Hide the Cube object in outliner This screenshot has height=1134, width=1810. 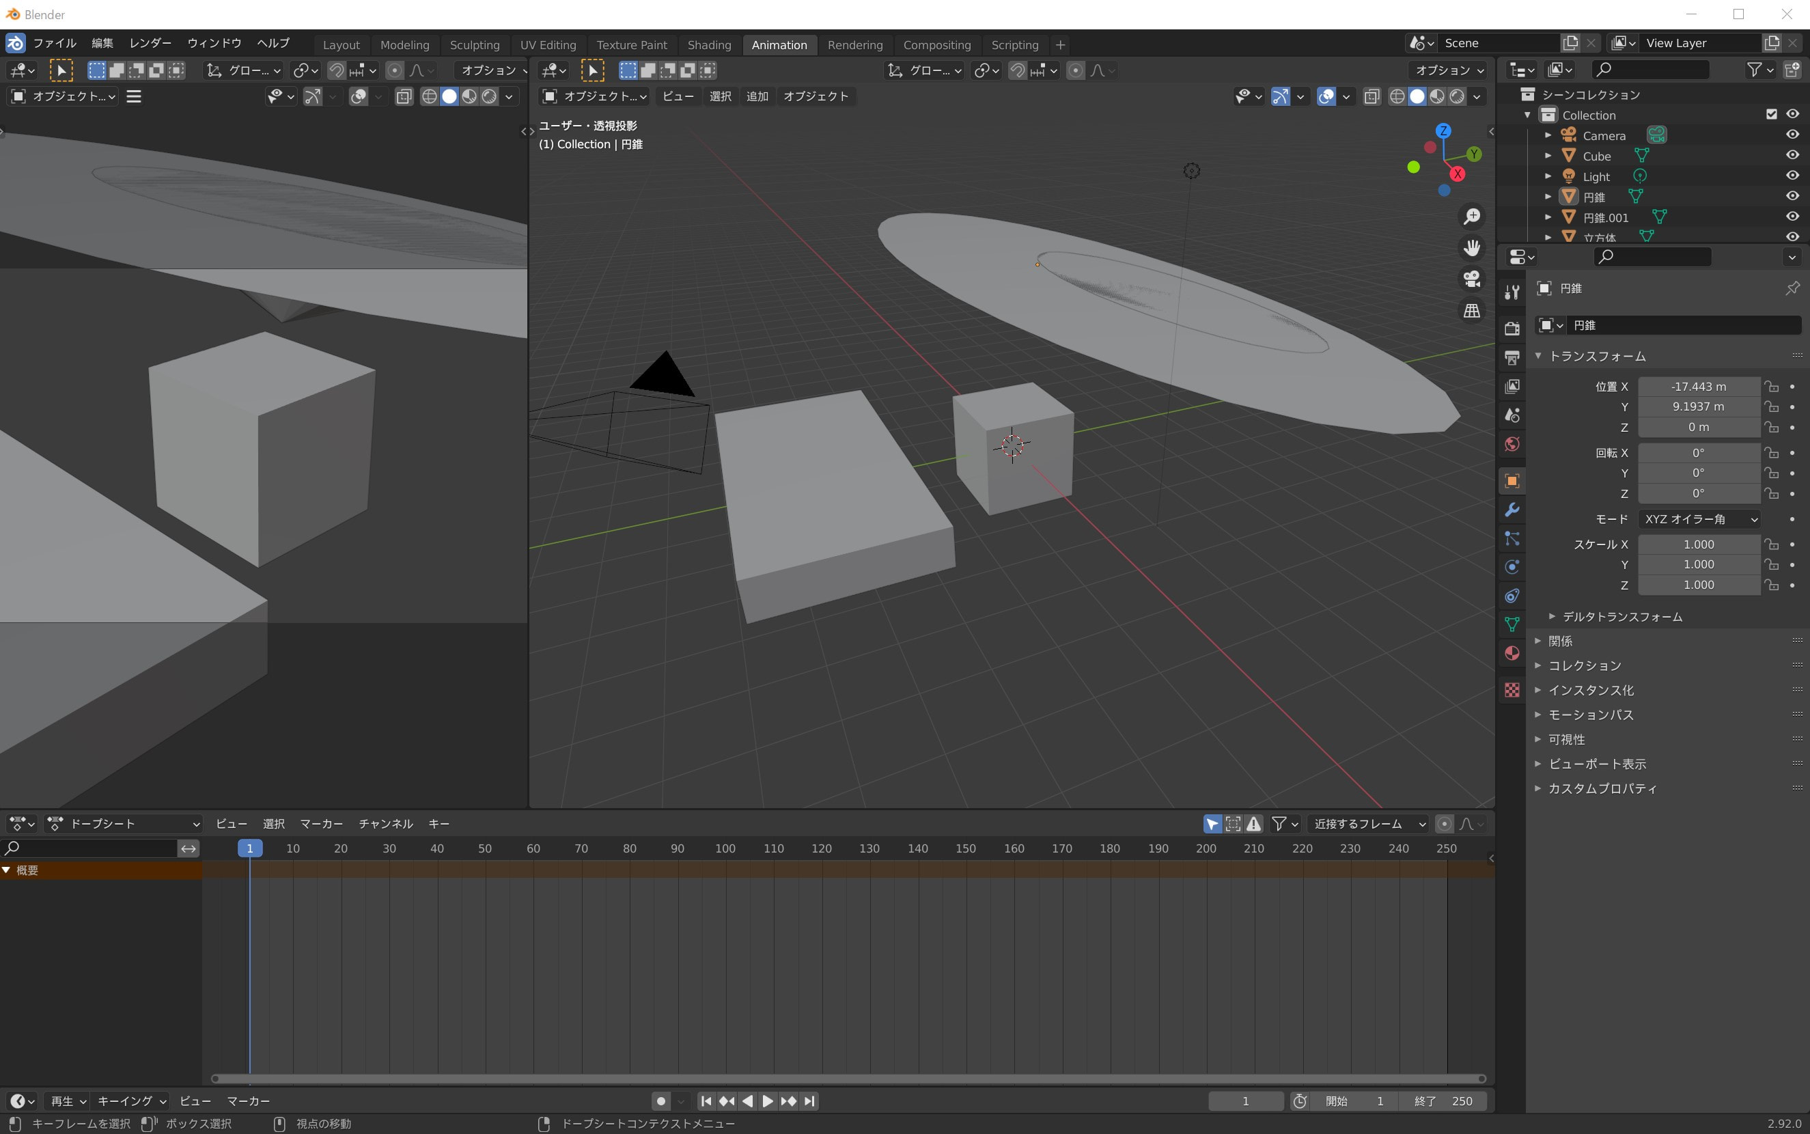1792,155
